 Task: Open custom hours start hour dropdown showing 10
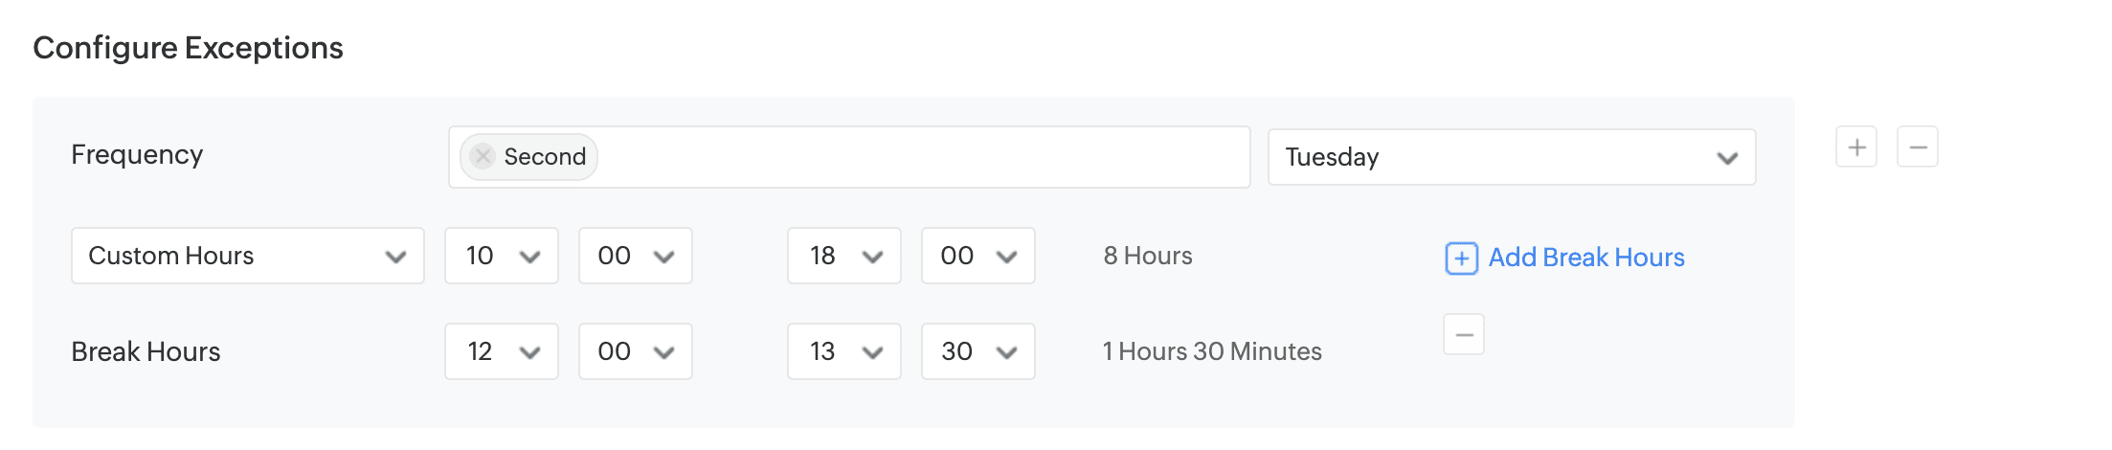click(501, 256)
